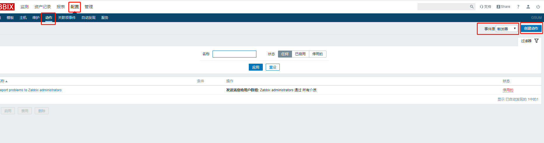Switch to the 模板 submenu
This screenshot has height=143, width=544.
(x=10, y=18)
